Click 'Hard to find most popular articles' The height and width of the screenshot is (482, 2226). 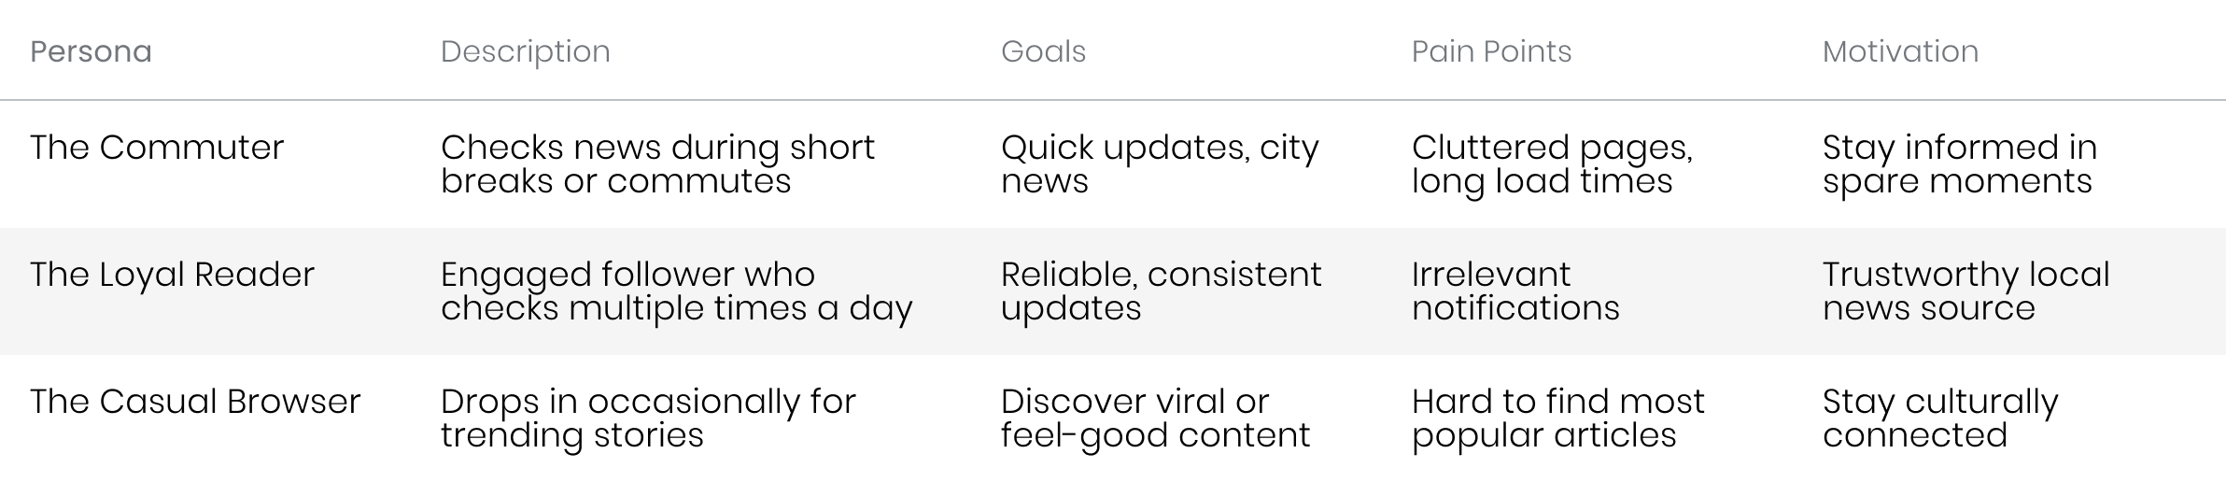1558,418
